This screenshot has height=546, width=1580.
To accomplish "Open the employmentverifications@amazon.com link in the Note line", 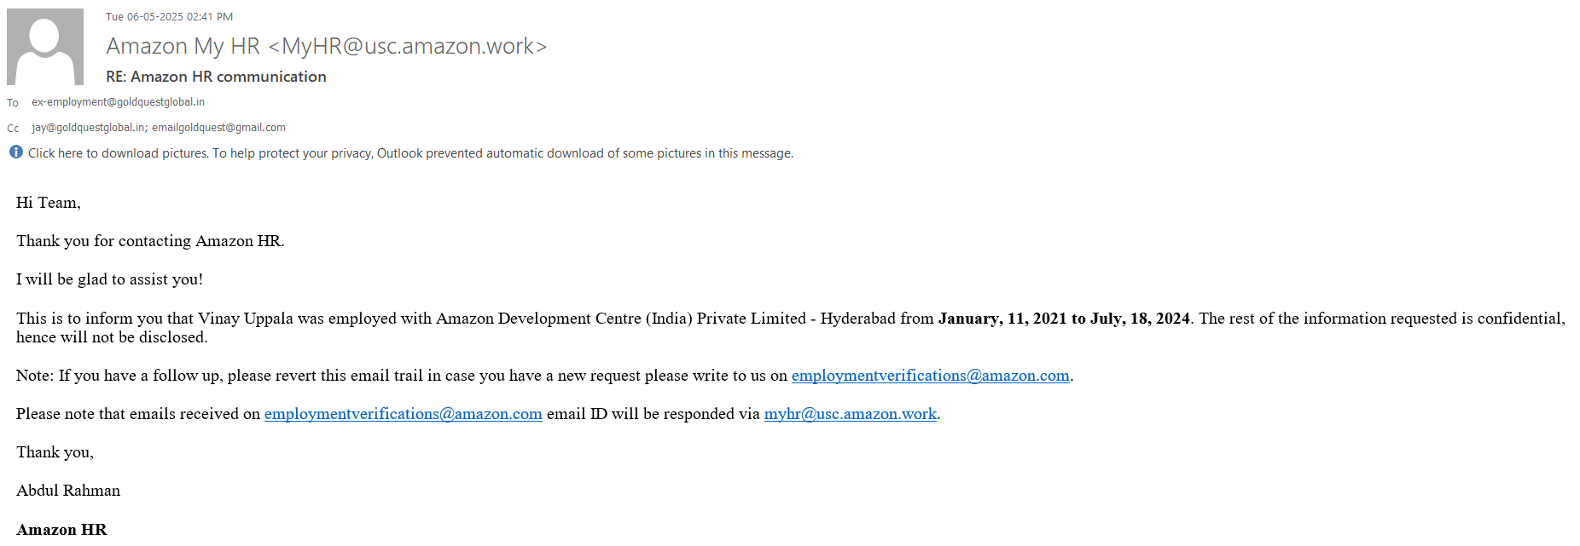I will pyautogui.click(x=930, y=376).
